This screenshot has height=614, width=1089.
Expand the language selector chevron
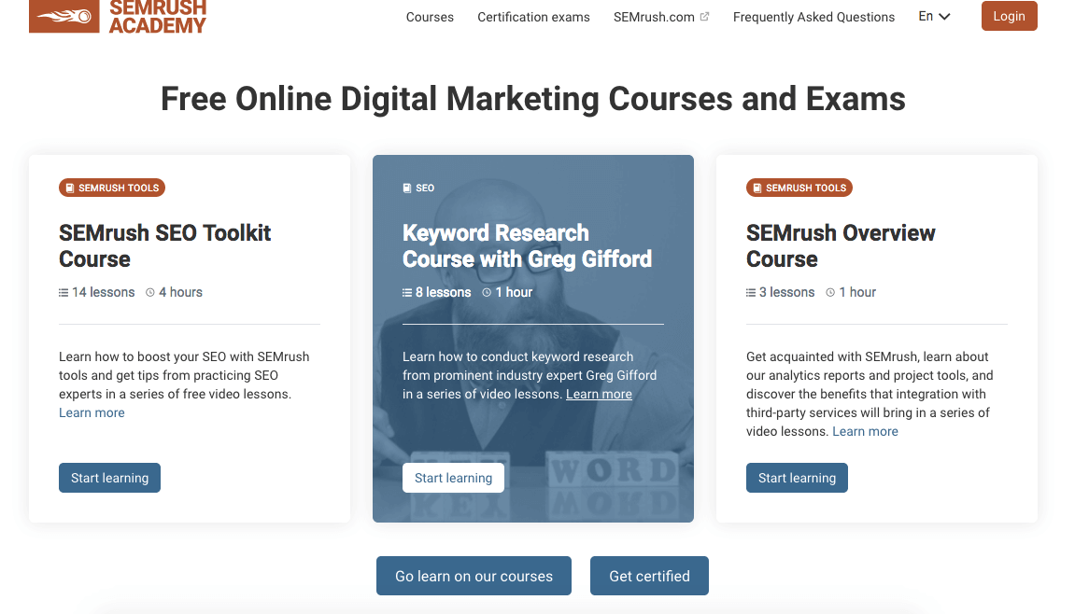(x=943, y=16)
